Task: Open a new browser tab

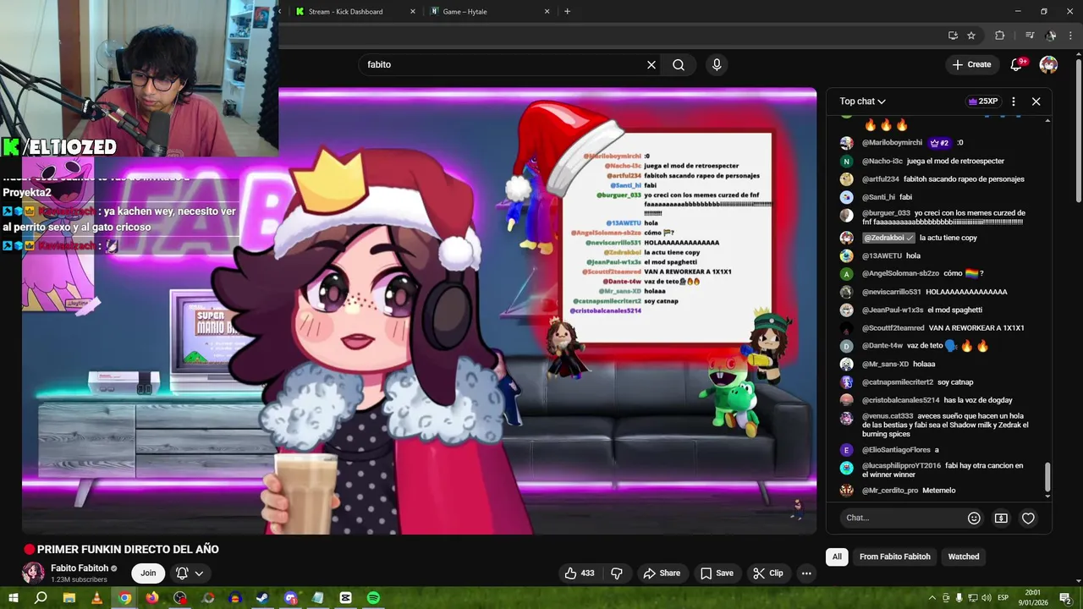Action: (x=567, y=11)
